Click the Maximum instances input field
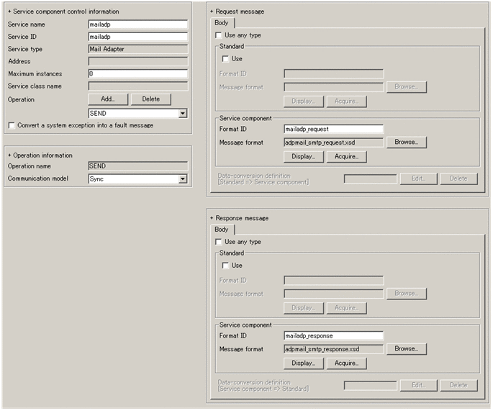Image resolution: width=493 pixels, height=411 pixels. [137, 74]
